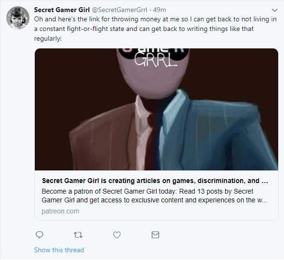Click the reply speech bubble icon
This screenshot has height=260, width=284.
tap(39, 235)
